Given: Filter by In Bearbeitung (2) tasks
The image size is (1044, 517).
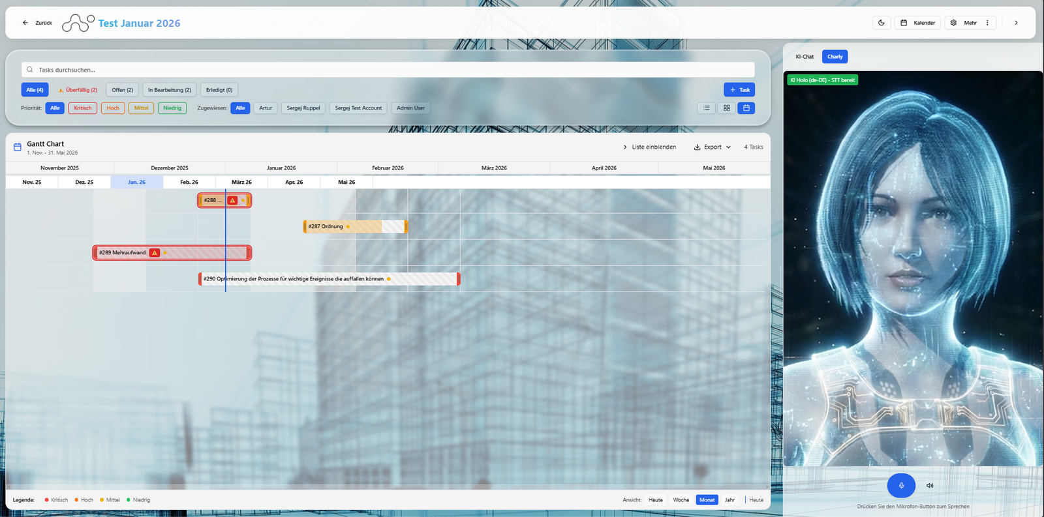Looking at the screenshot, I should click(x=170, y=90).
